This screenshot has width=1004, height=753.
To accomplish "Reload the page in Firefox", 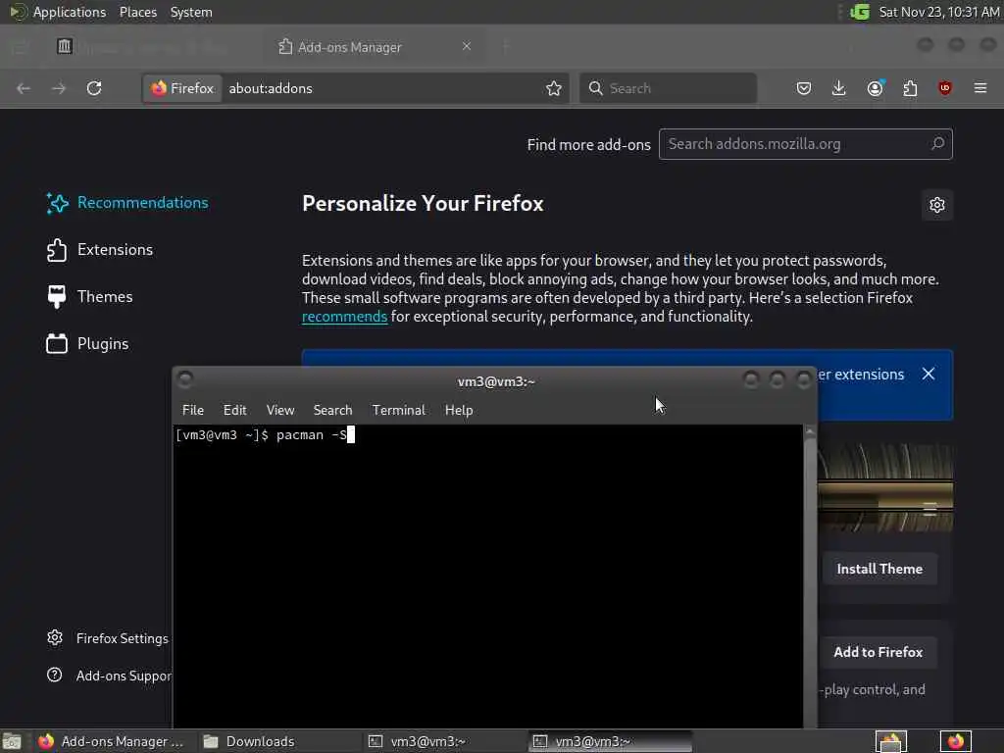I will (94, 88).
